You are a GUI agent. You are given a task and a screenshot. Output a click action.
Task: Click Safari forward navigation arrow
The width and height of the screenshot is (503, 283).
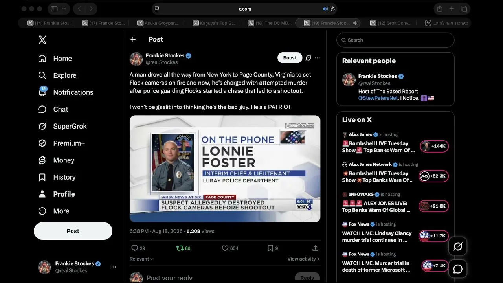click(91, 9)
